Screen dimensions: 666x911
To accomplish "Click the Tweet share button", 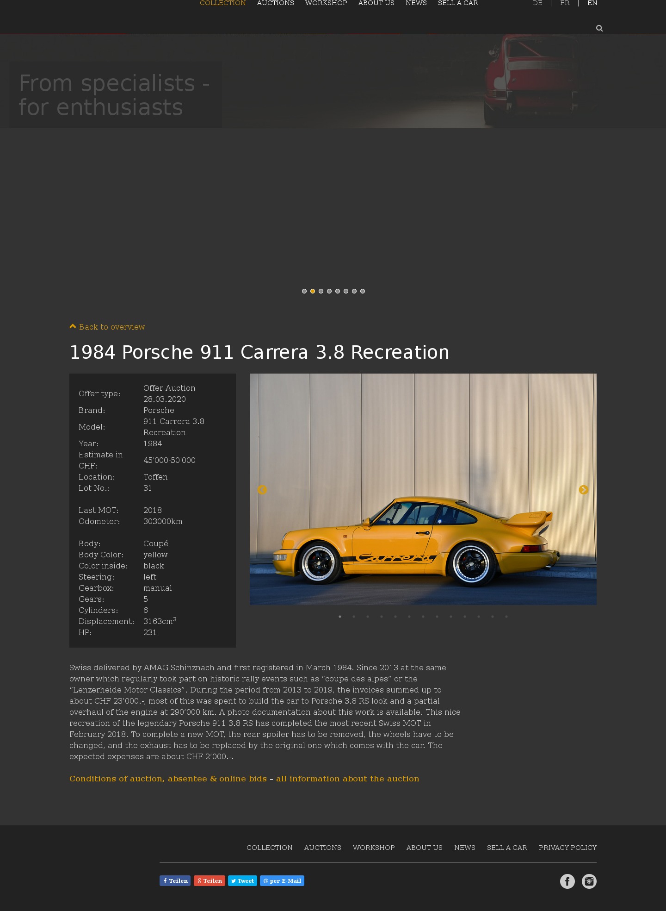I will 242,881.
